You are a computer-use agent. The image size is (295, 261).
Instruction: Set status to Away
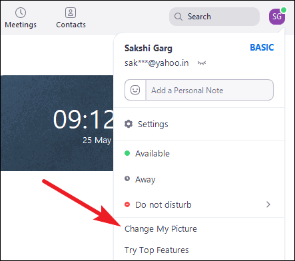(x=199, y=179)
